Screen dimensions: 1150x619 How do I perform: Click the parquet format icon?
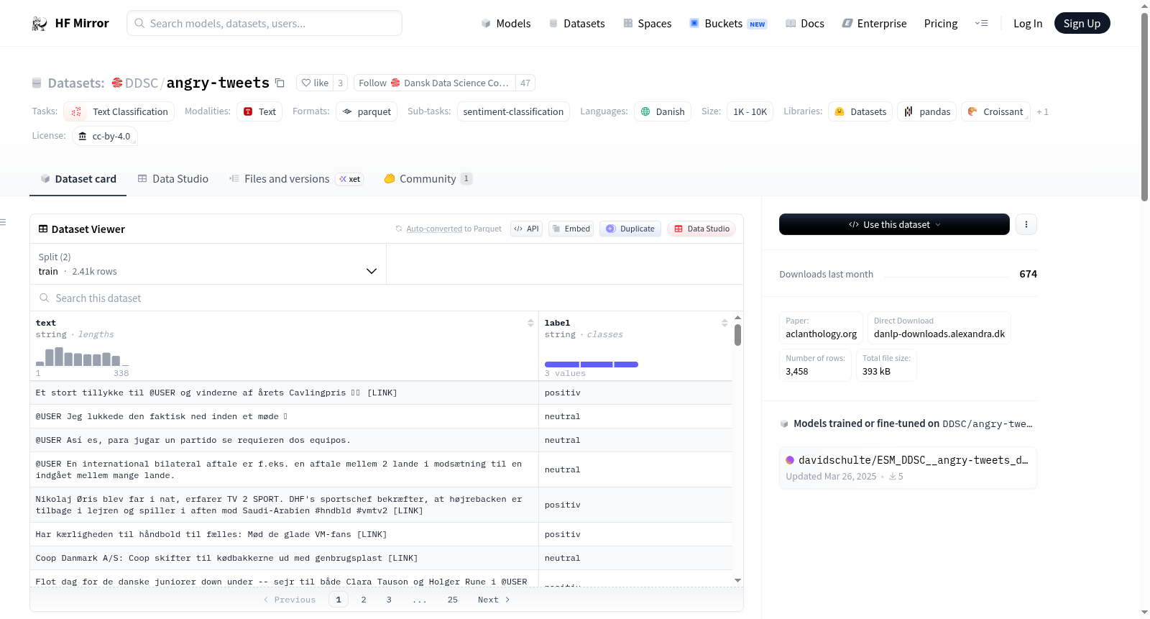click(347, 112)
